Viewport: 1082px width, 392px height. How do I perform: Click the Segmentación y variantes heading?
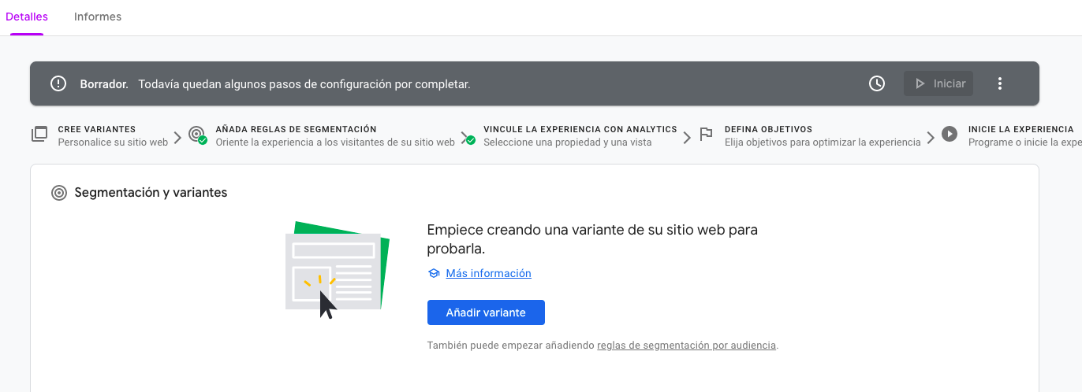[151, 192]
